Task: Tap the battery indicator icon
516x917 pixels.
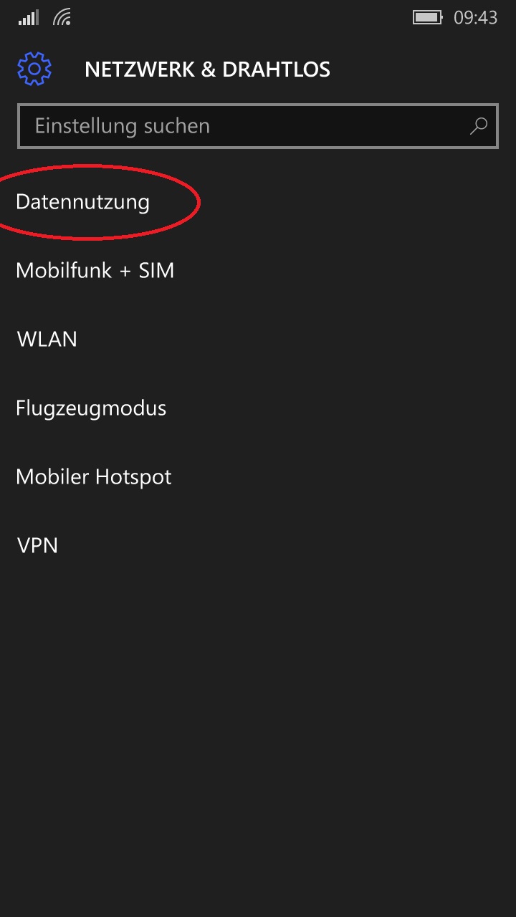Action: point(428,18)
